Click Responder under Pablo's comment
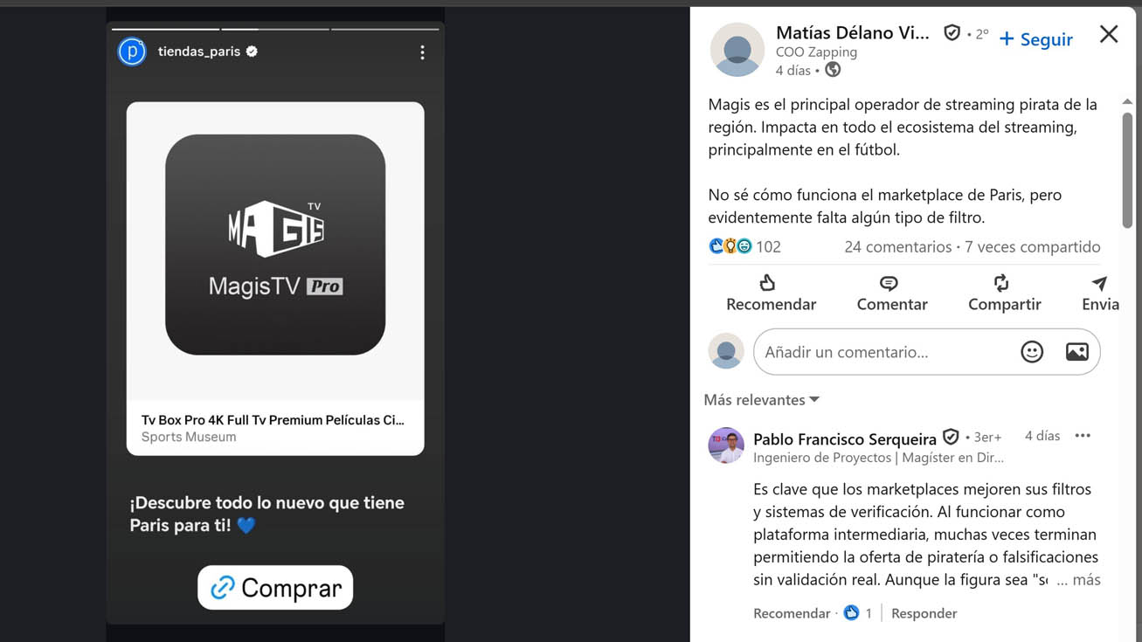 [x=924, y=613]
